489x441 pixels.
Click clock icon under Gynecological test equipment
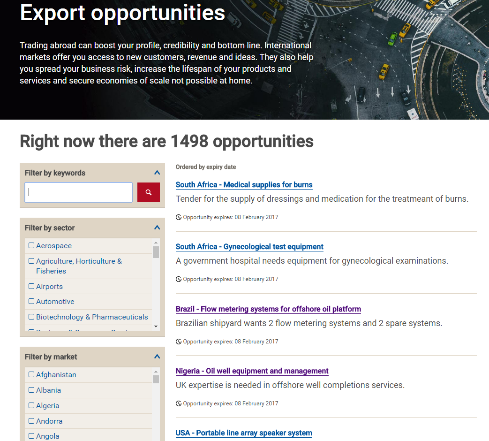pyautogui.click(x=179, y=279)
